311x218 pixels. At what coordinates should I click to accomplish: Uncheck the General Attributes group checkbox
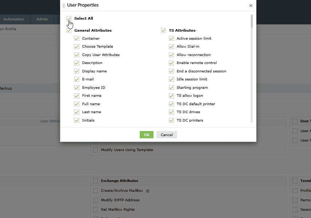[69, 31]
